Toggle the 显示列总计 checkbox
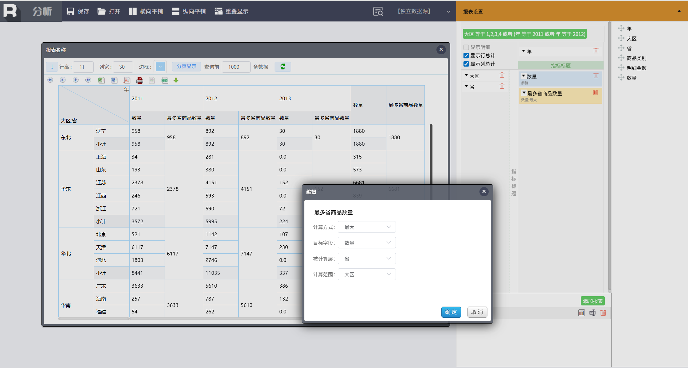Viewport: 688px width, 368px height. click(466, 64)
